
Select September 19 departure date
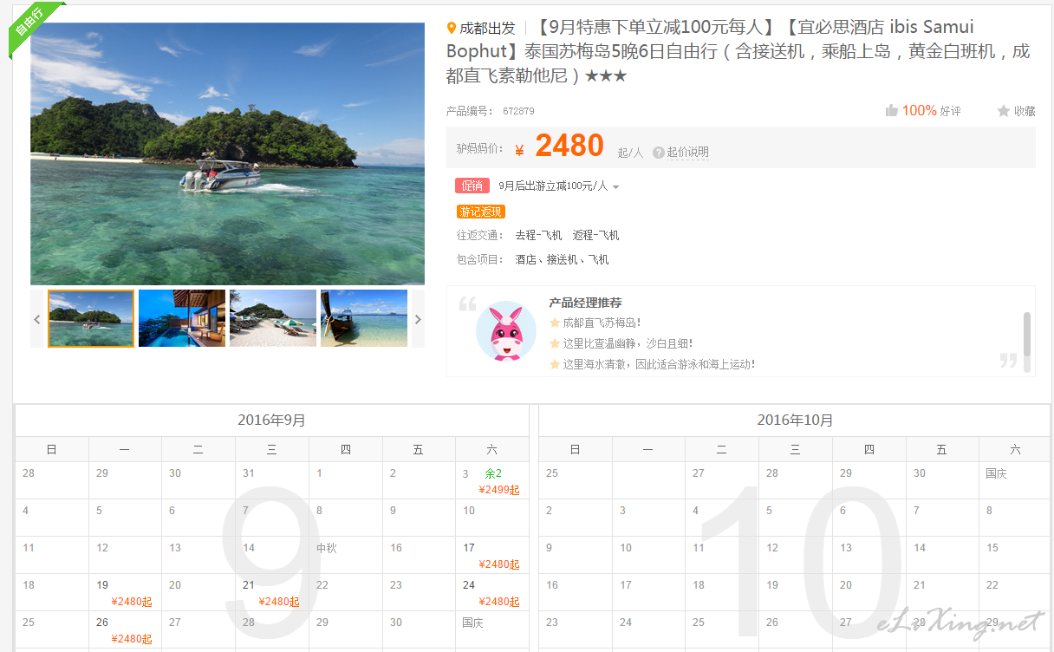(125, 592)
